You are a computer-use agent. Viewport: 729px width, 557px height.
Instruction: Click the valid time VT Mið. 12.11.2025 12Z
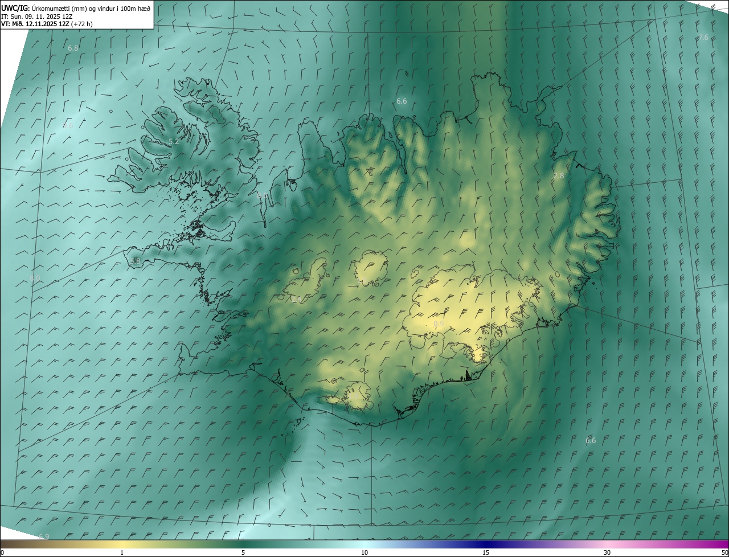click(x=35, y=24)
